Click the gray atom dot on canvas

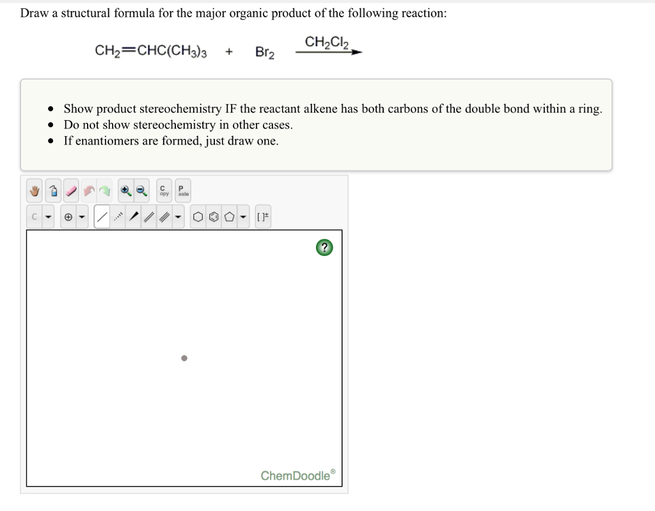pyautogui.click(x=184, y=358)
